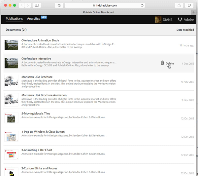Click the '2 Nov 2015' date
This screenshot has width=198, height=176.
pos(188,100)
